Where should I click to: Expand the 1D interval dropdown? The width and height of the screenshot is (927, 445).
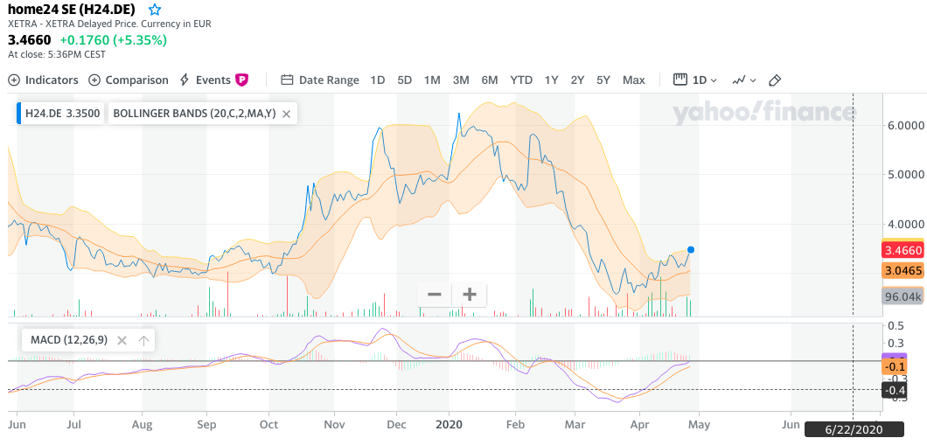(695, 80)
